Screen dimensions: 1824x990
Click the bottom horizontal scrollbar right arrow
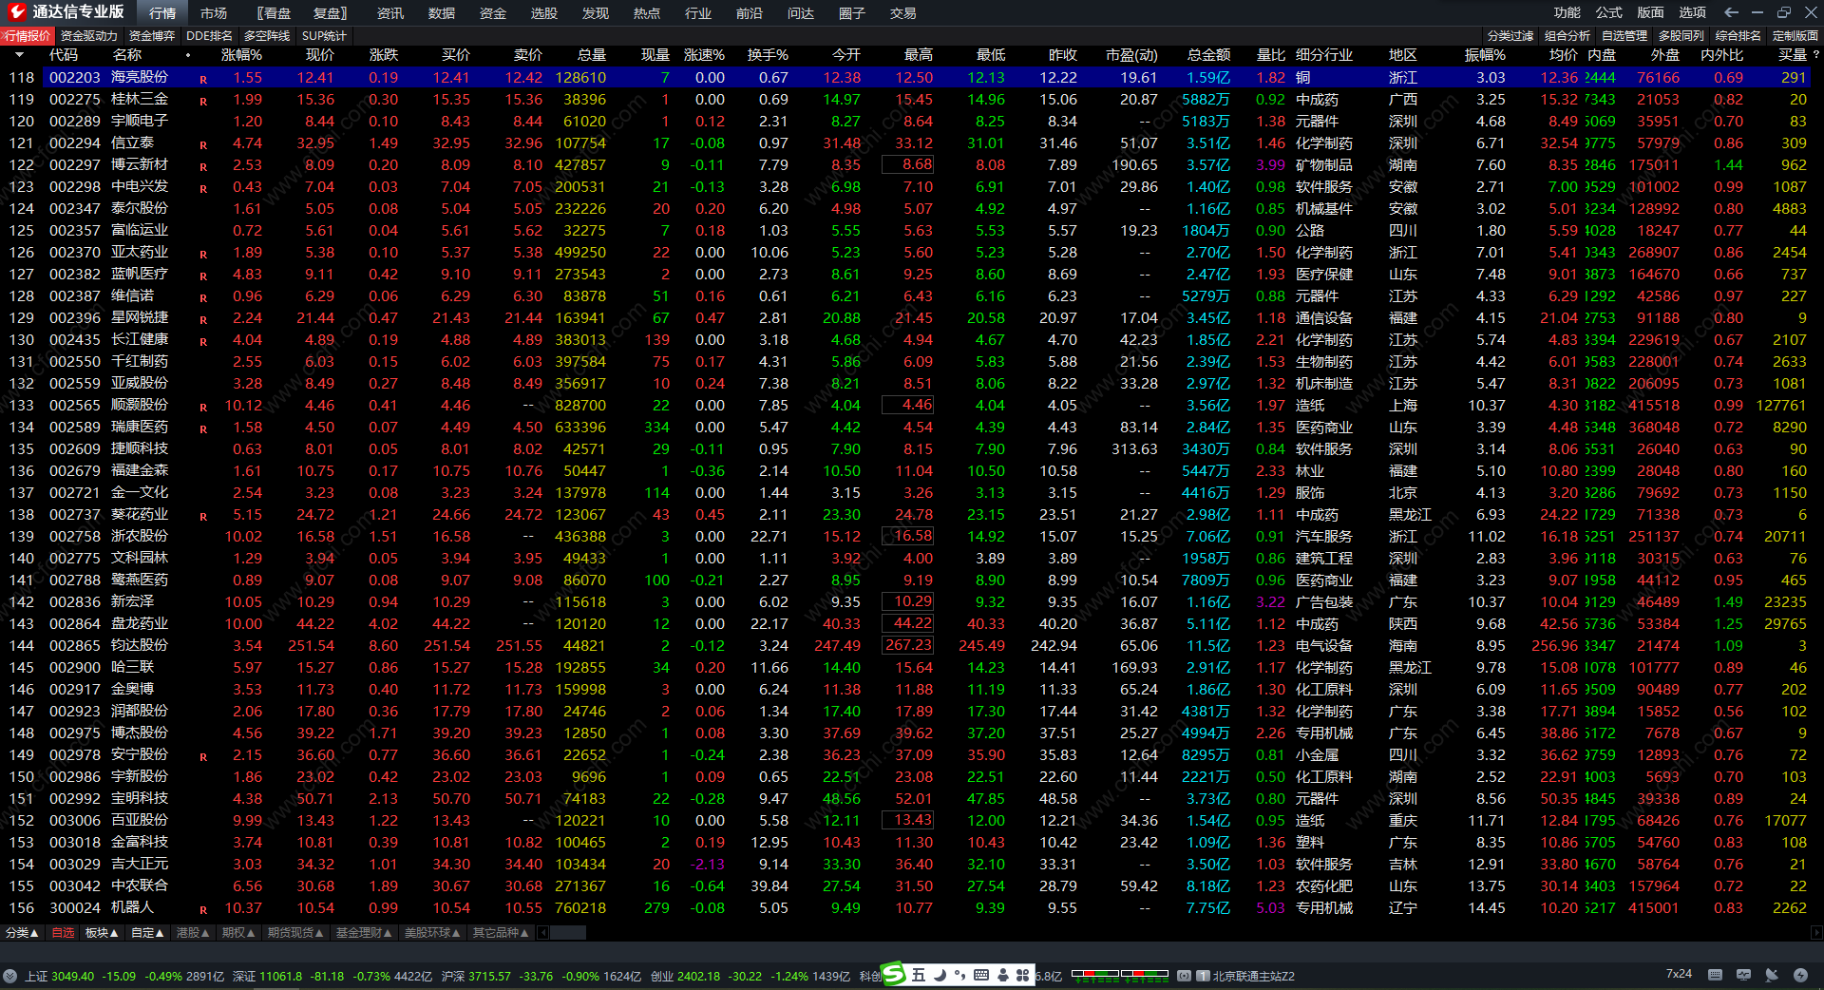[x=1817, y=933]
